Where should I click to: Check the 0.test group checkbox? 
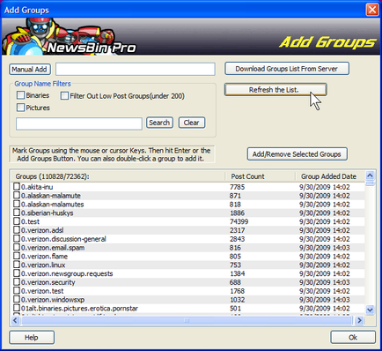pyautogui.click(x=17, y=221)
